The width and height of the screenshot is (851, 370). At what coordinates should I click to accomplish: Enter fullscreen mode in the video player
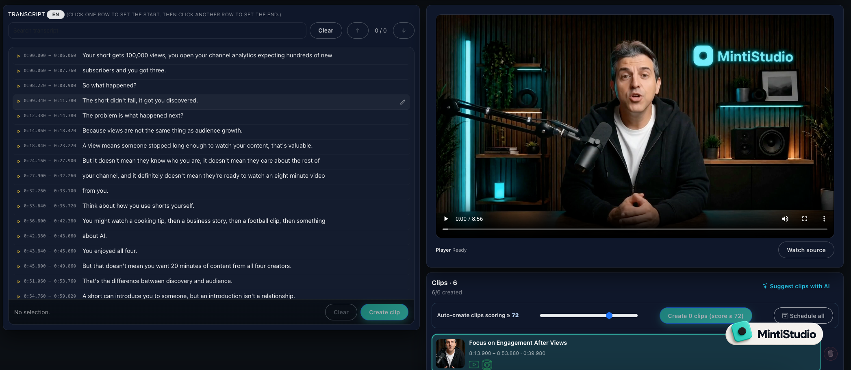pyautogui.click(x=804, y=219)
